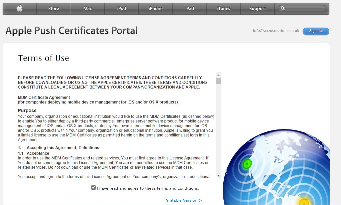This screenshot has height=205, width=341.
Task: Uncheck the agree to terms checkbox
Action: (x=93, y=188)
